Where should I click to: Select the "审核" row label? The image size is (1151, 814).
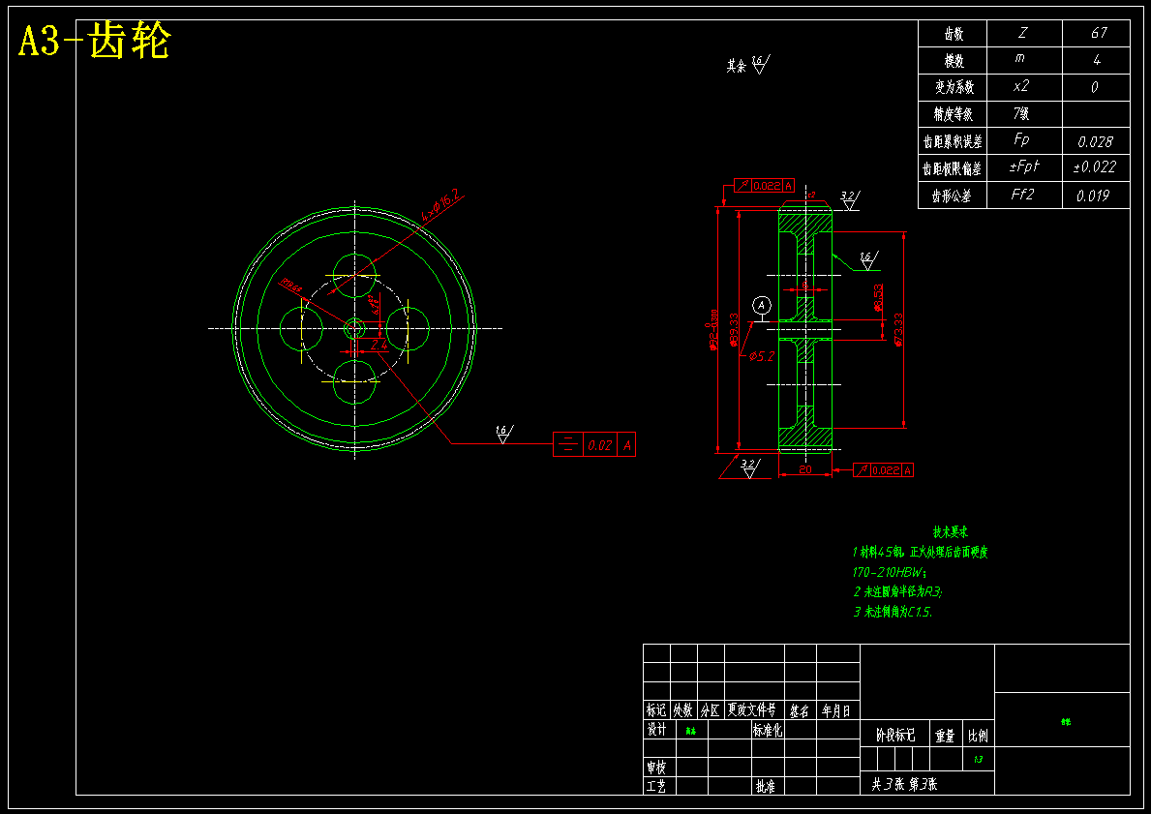click(x=656, y=768)
